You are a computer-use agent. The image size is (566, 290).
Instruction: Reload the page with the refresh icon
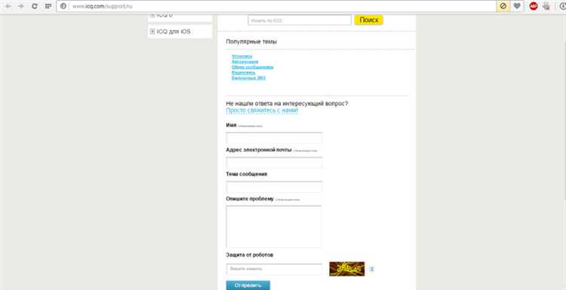point(35,6)
